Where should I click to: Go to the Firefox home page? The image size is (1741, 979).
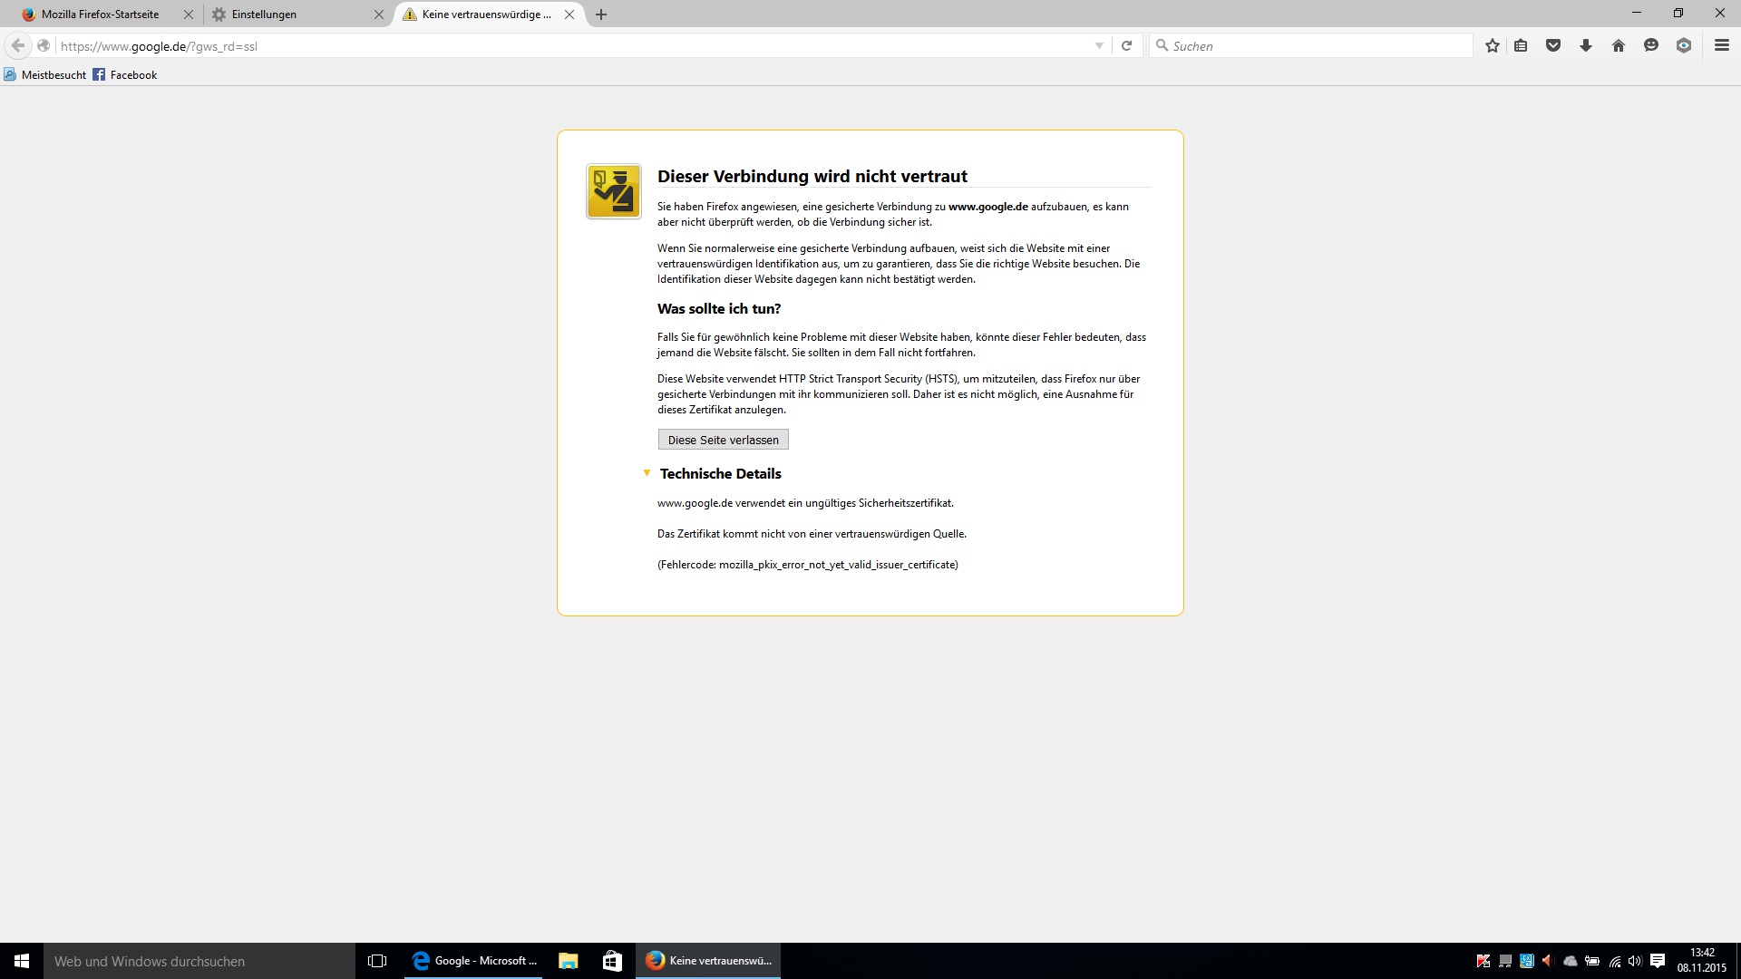[1619, 45]
